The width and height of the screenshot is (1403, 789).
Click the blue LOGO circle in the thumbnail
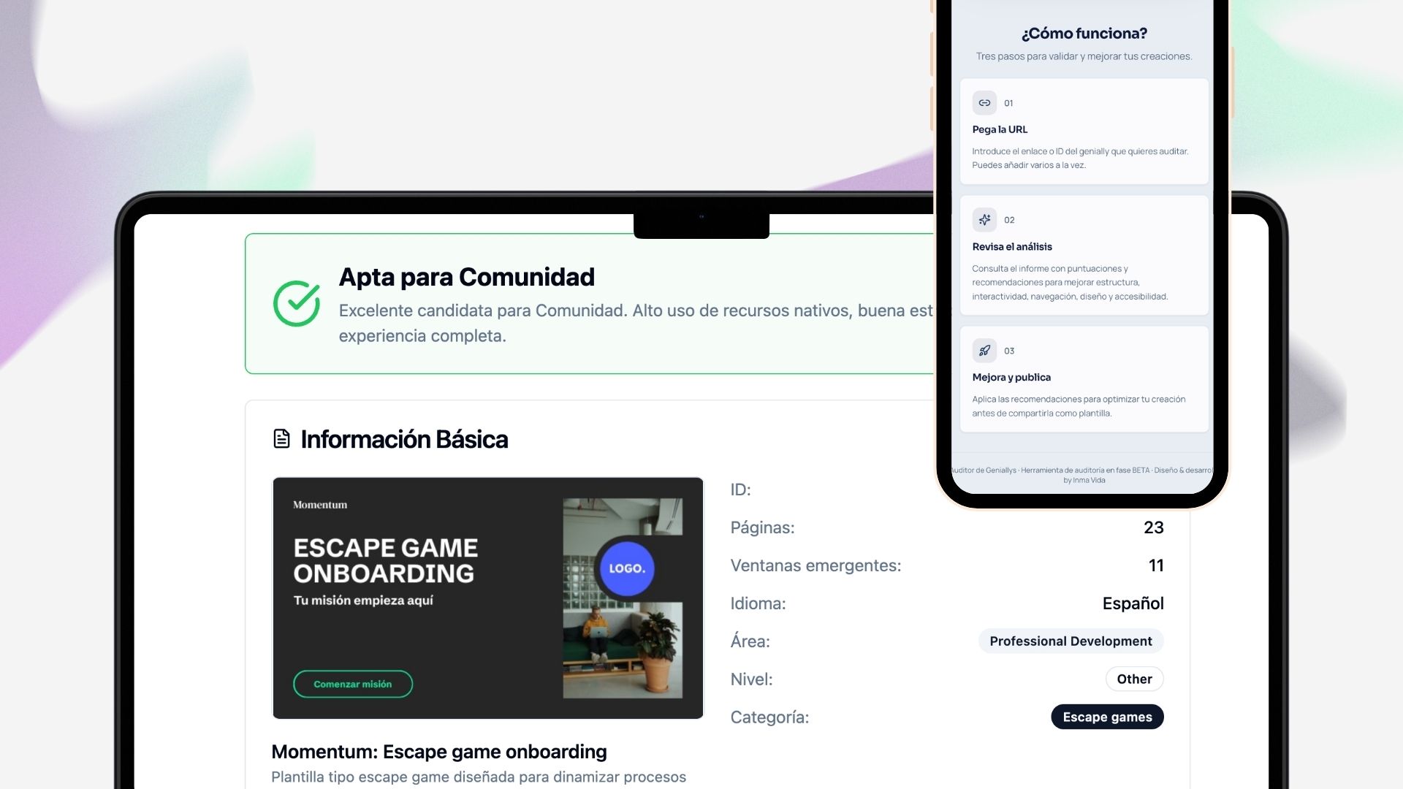coord(626,568)
